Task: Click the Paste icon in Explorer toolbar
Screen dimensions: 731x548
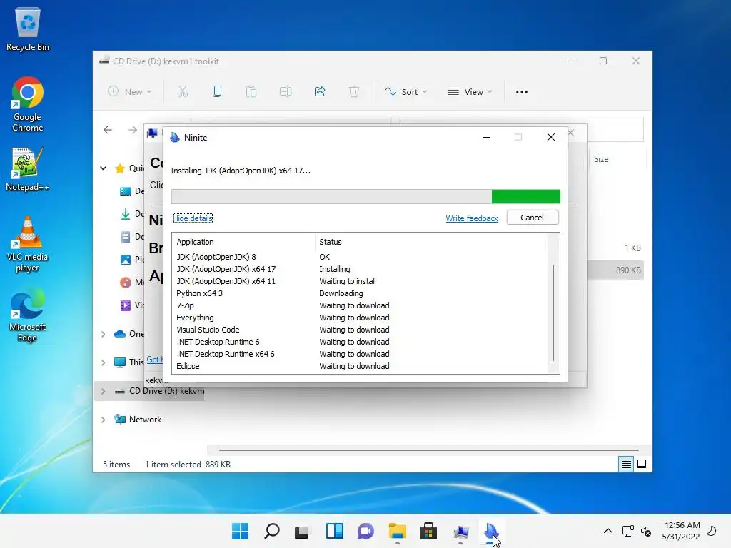Action: [251, 92]
